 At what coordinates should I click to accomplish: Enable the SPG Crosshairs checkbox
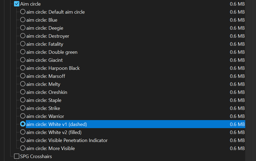17,156
